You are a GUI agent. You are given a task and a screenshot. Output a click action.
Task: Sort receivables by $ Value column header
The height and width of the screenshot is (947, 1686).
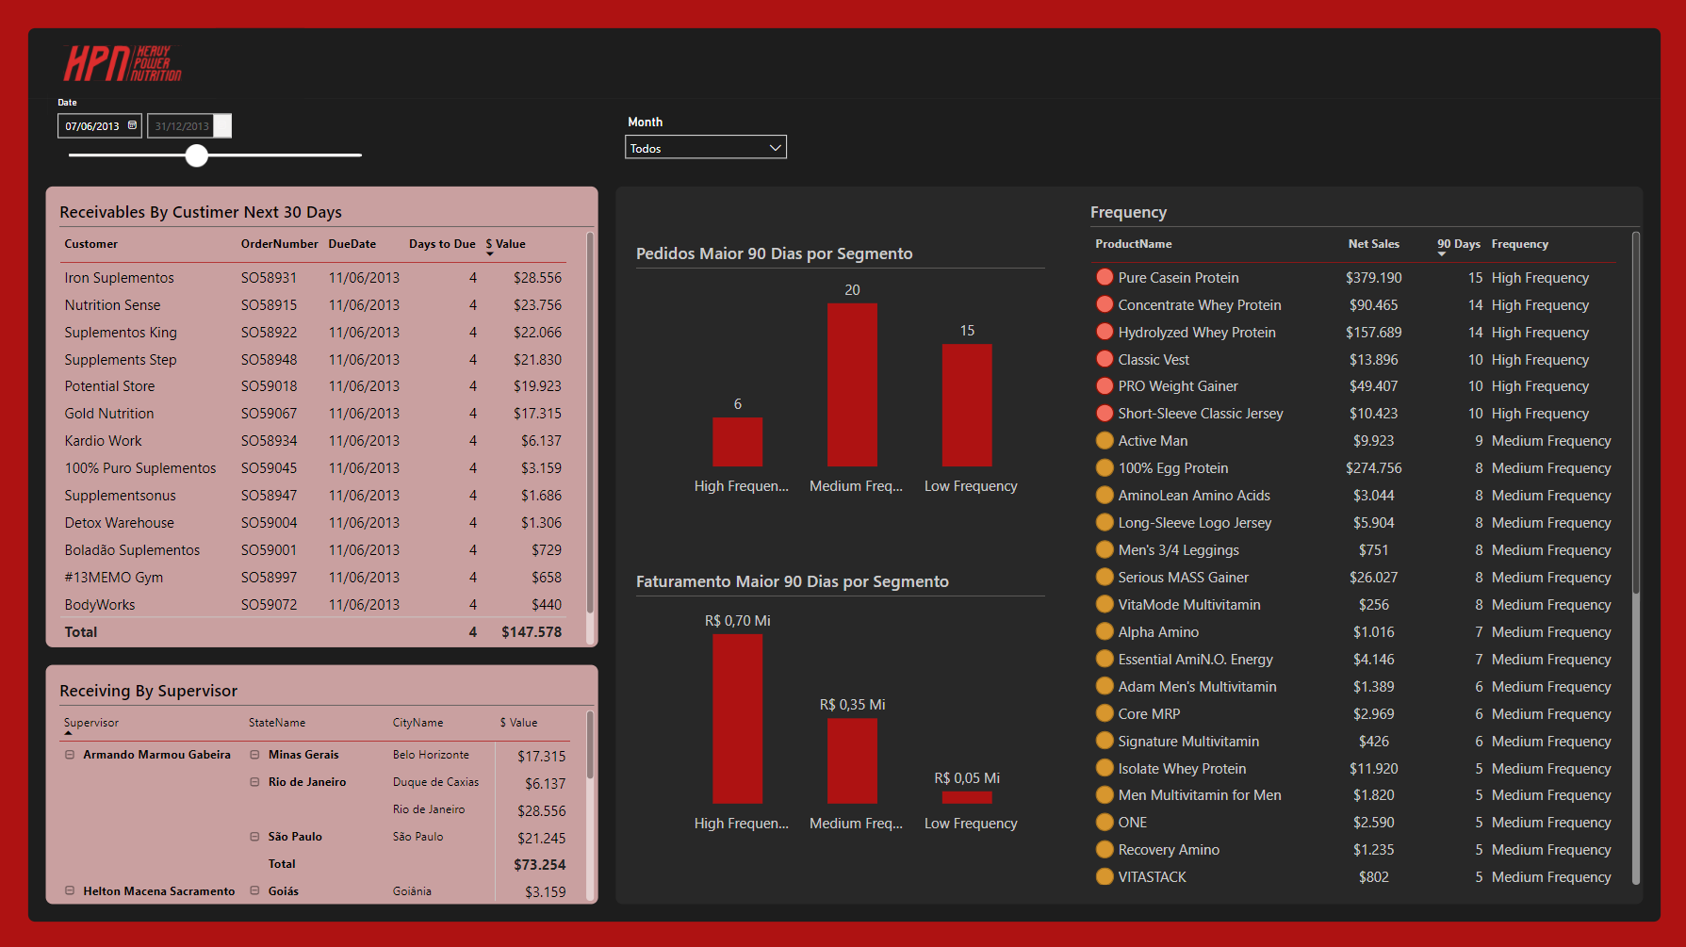[x=505, y=244]
